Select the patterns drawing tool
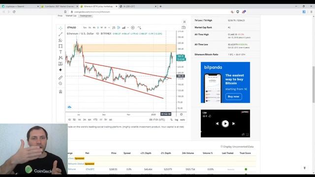This screenshot has width=315, height=177. click(61, 58)
